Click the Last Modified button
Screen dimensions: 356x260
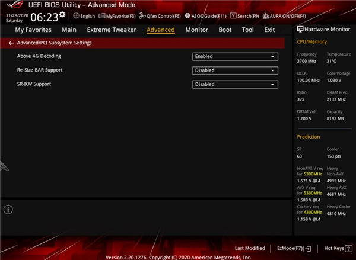coord(250,248)
